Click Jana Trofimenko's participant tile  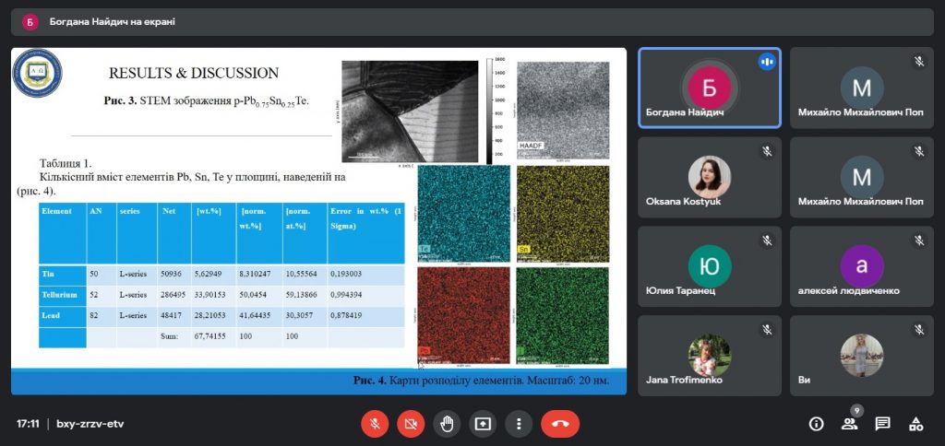point(710,356)
